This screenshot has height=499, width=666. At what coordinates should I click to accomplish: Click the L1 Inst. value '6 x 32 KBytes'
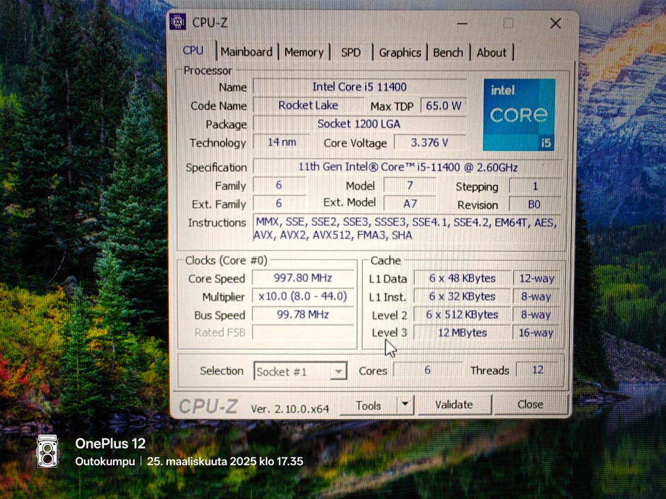click(462, 297)
